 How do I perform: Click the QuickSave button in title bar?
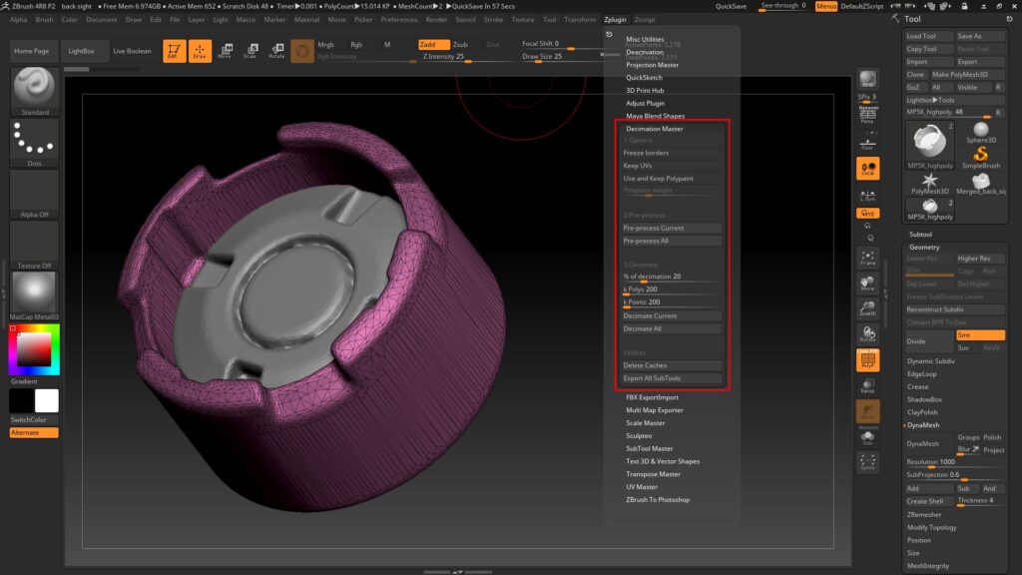pyautogui.click(x=731, y=7)
